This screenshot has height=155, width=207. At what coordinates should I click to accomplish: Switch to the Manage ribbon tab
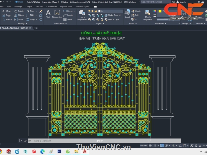[18, 6]
